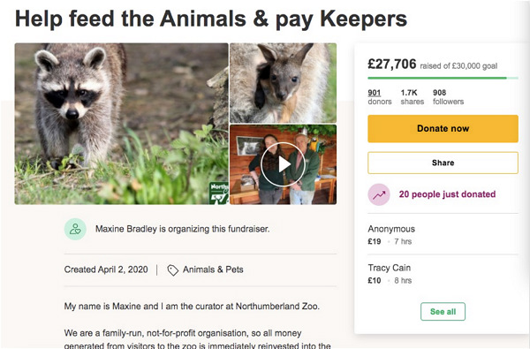
Task: Click the Animals & Pets tag icon
Action: [x=173, y=269]
